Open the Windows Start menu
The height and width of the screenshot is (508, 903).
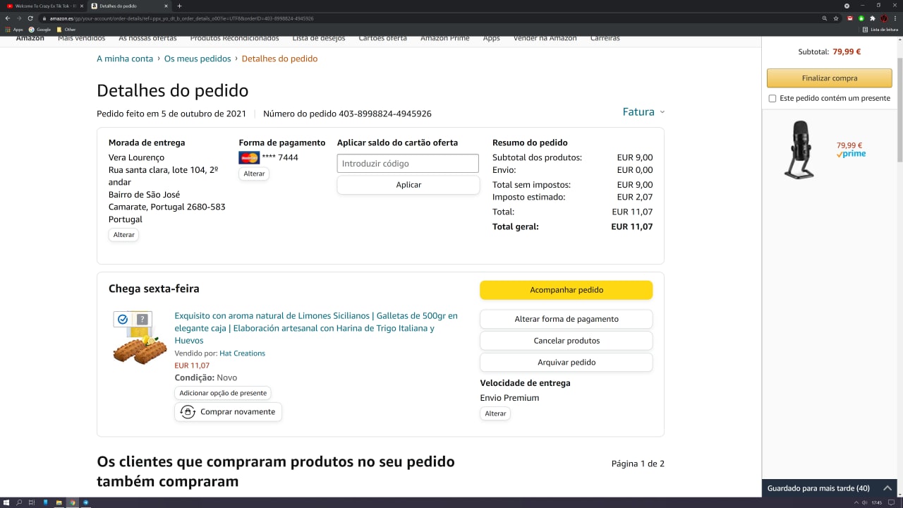pos(6,502)
